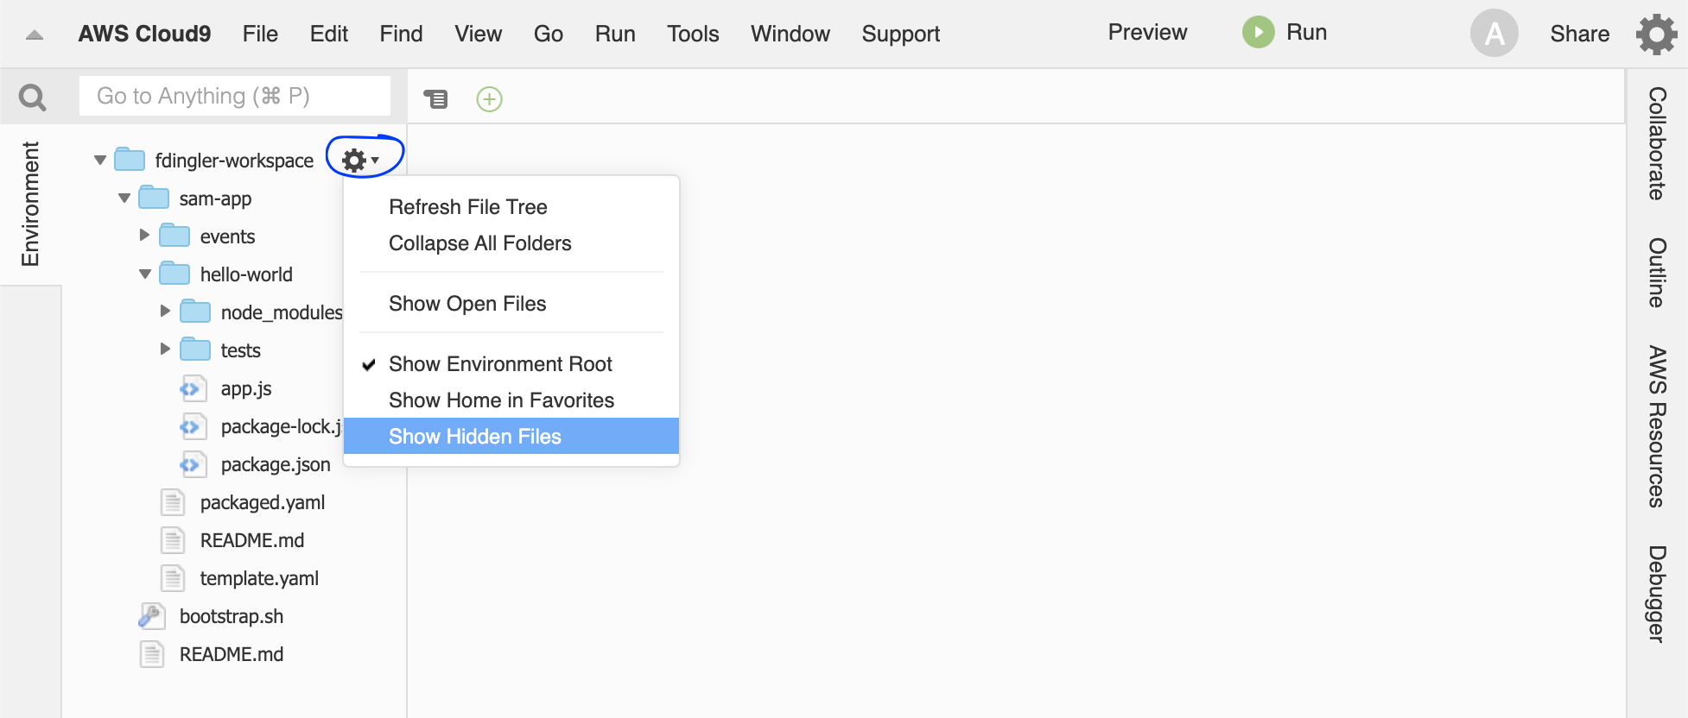
Task: Open the tab list icon in the editor bar
Action: coord(436,99)
